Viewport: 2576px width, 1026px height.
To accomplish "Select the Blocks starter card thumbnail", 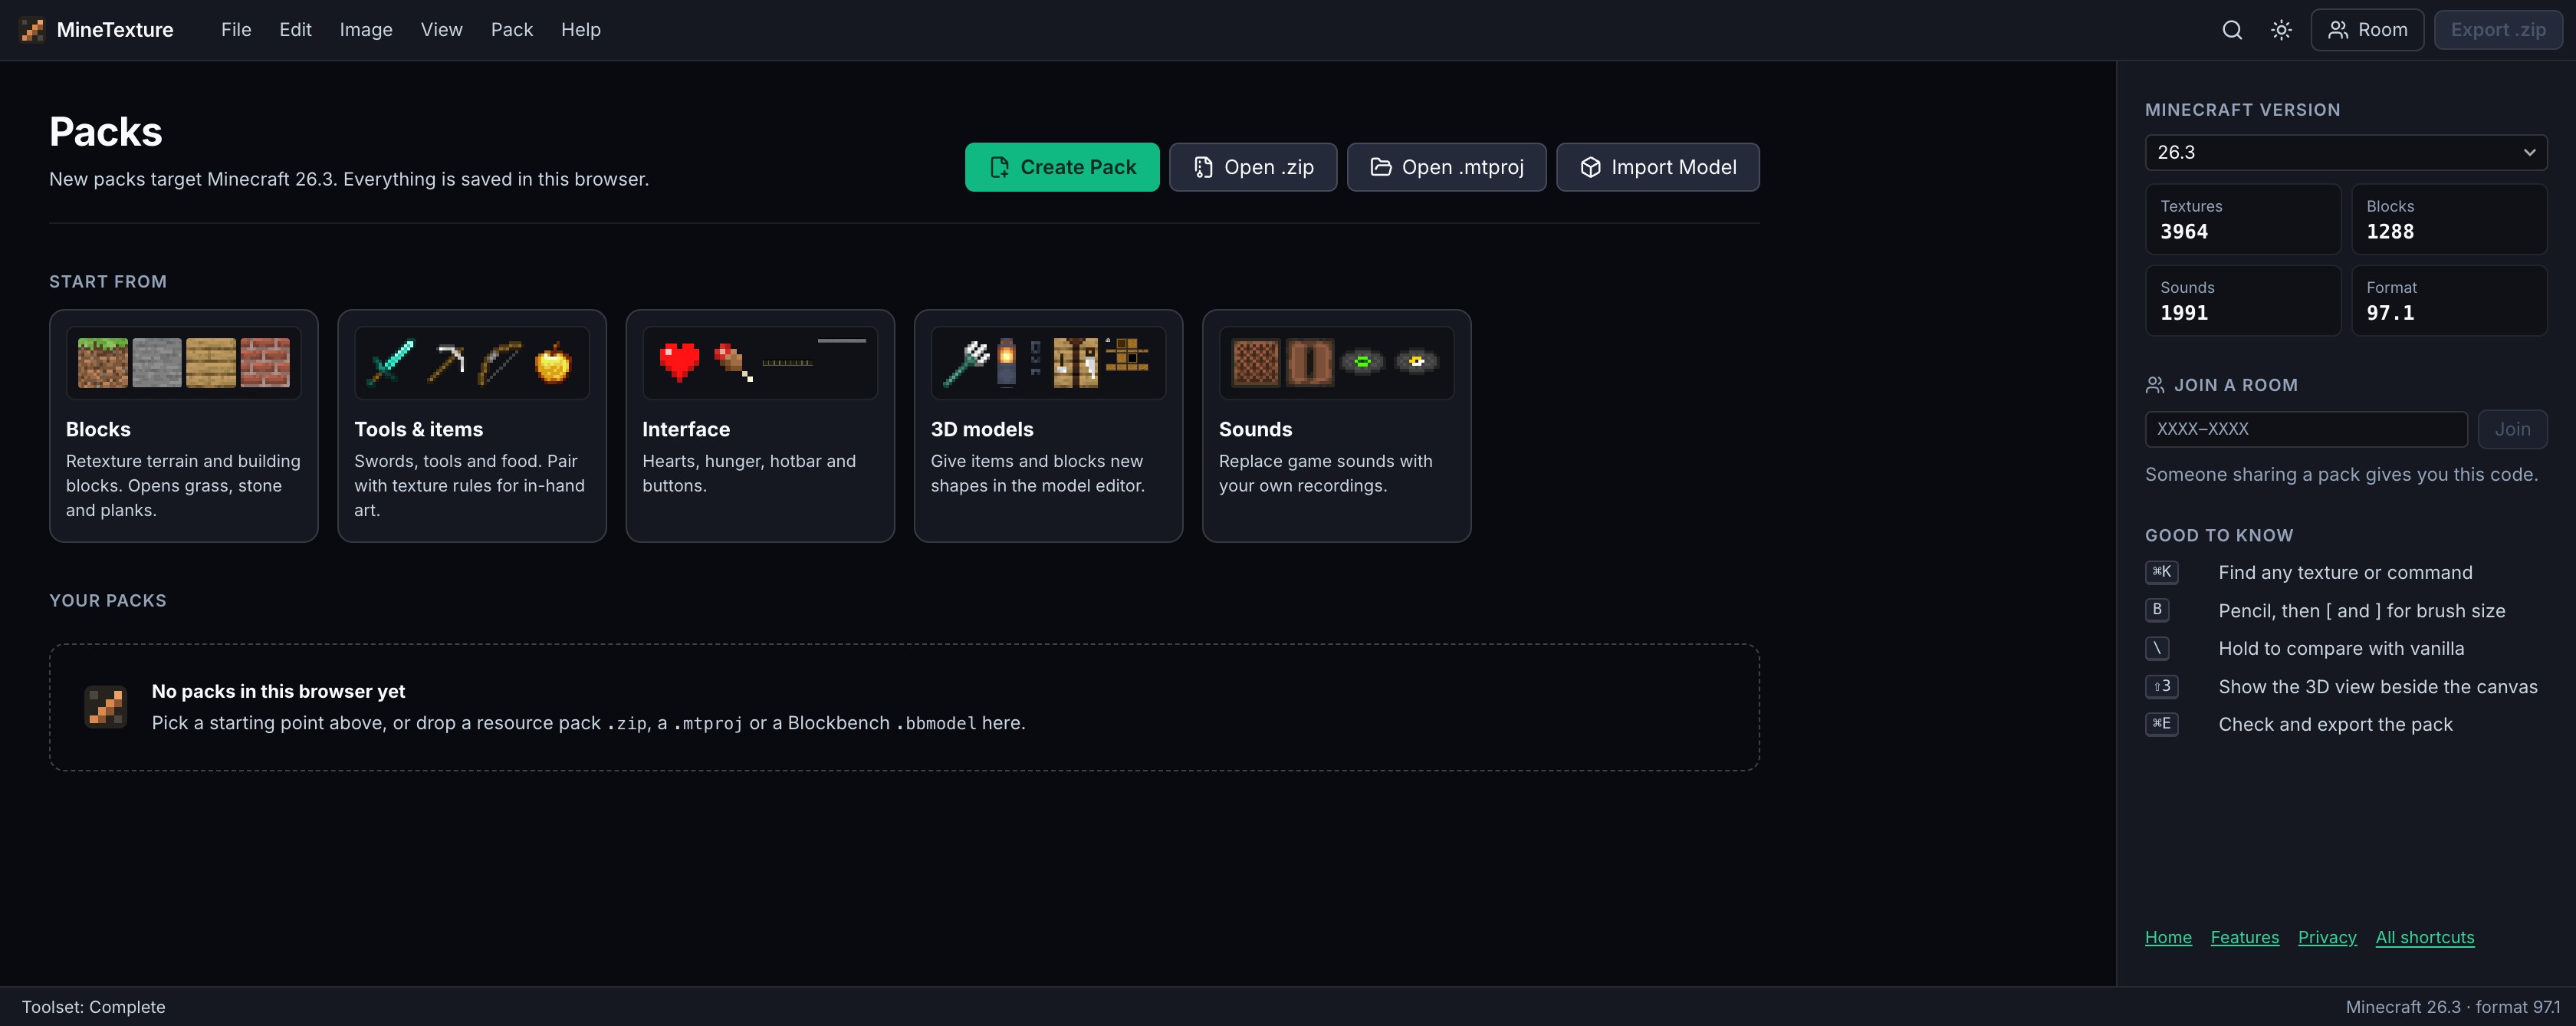I will (x=184, y=363).
